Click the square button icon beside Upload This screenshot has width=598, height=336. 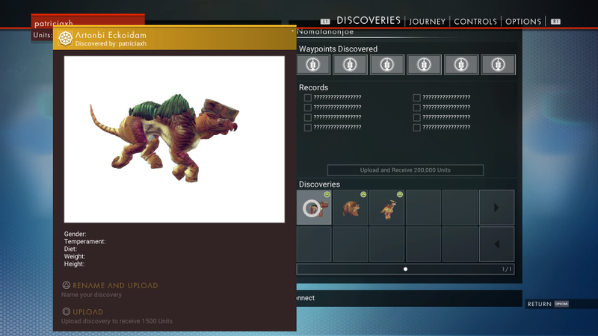pyautogui.click(x=66, y=311)
